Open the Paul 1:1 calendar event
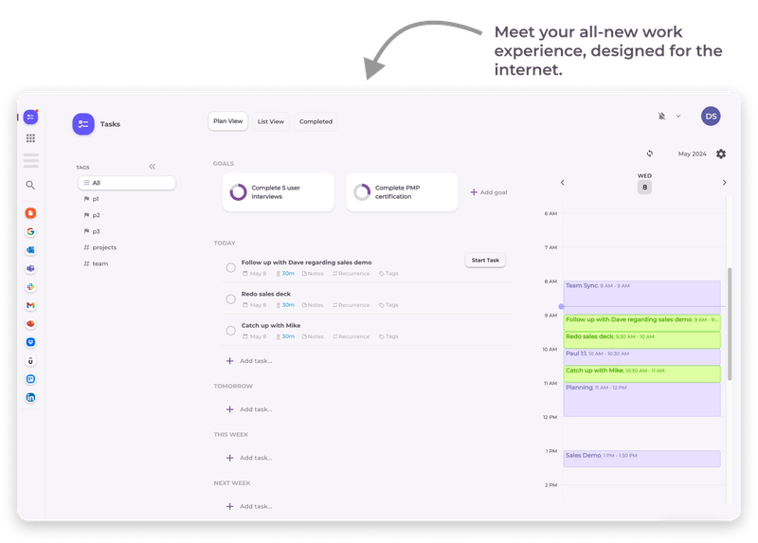758x543 pixels. click(x=642, y=357)
